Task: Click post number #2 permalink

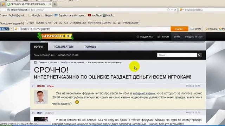Action: (x=33, y=113)
